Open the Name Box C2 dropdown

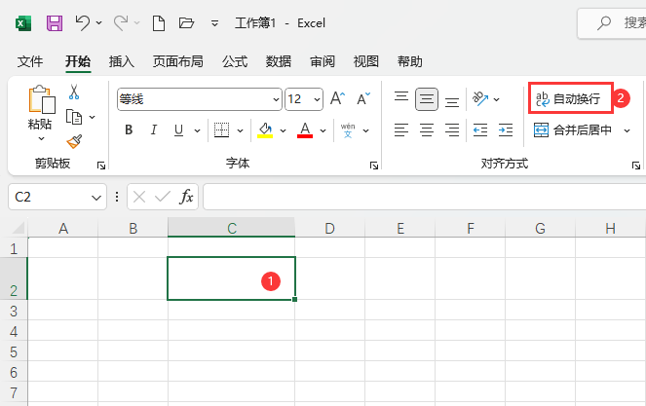tap(96, 198)
